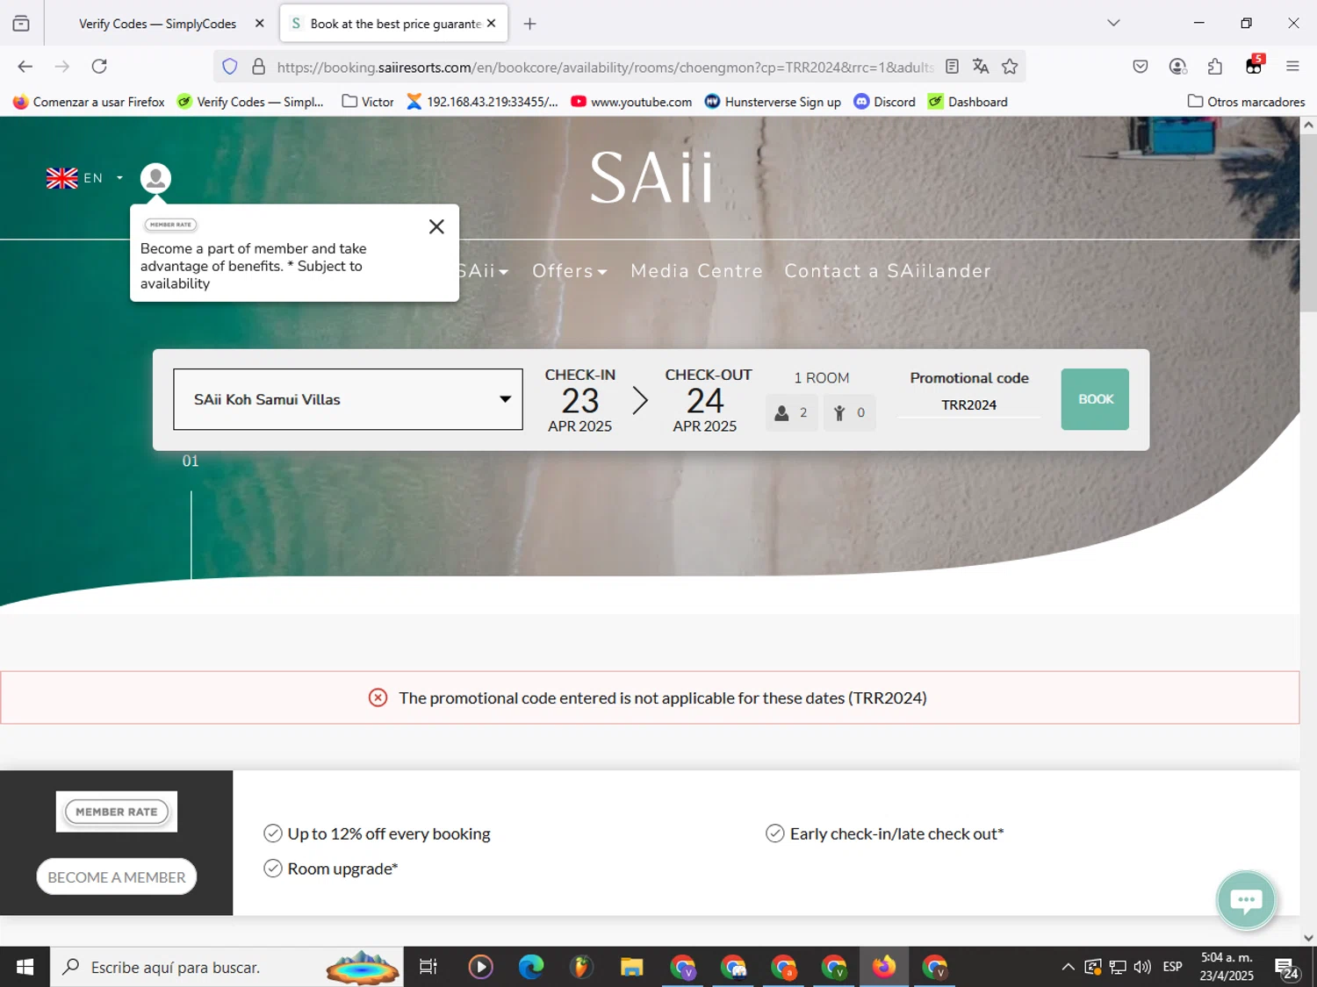The image size is (1317, 987).
Task: Open Firefox from the taskbar
Action: click(884, 967)
